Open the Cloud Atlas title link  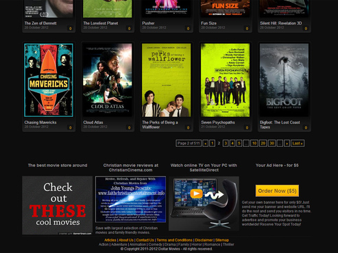click(x=93, y=122)
